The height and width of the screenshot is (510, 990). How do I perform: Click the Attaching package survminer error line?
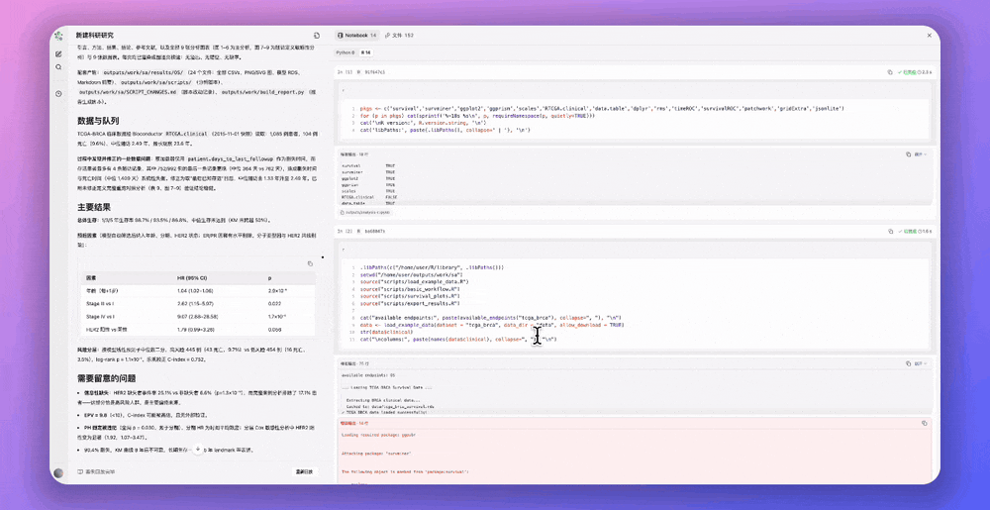376,454
